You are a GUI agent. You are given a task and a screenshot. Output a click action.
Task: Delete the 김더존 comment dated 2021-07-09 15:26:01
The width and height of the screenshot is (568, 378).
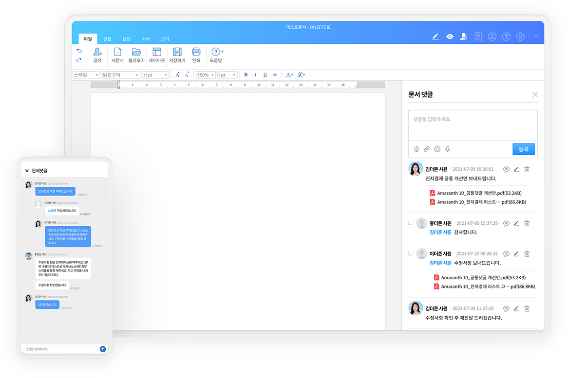coord(527,169)
